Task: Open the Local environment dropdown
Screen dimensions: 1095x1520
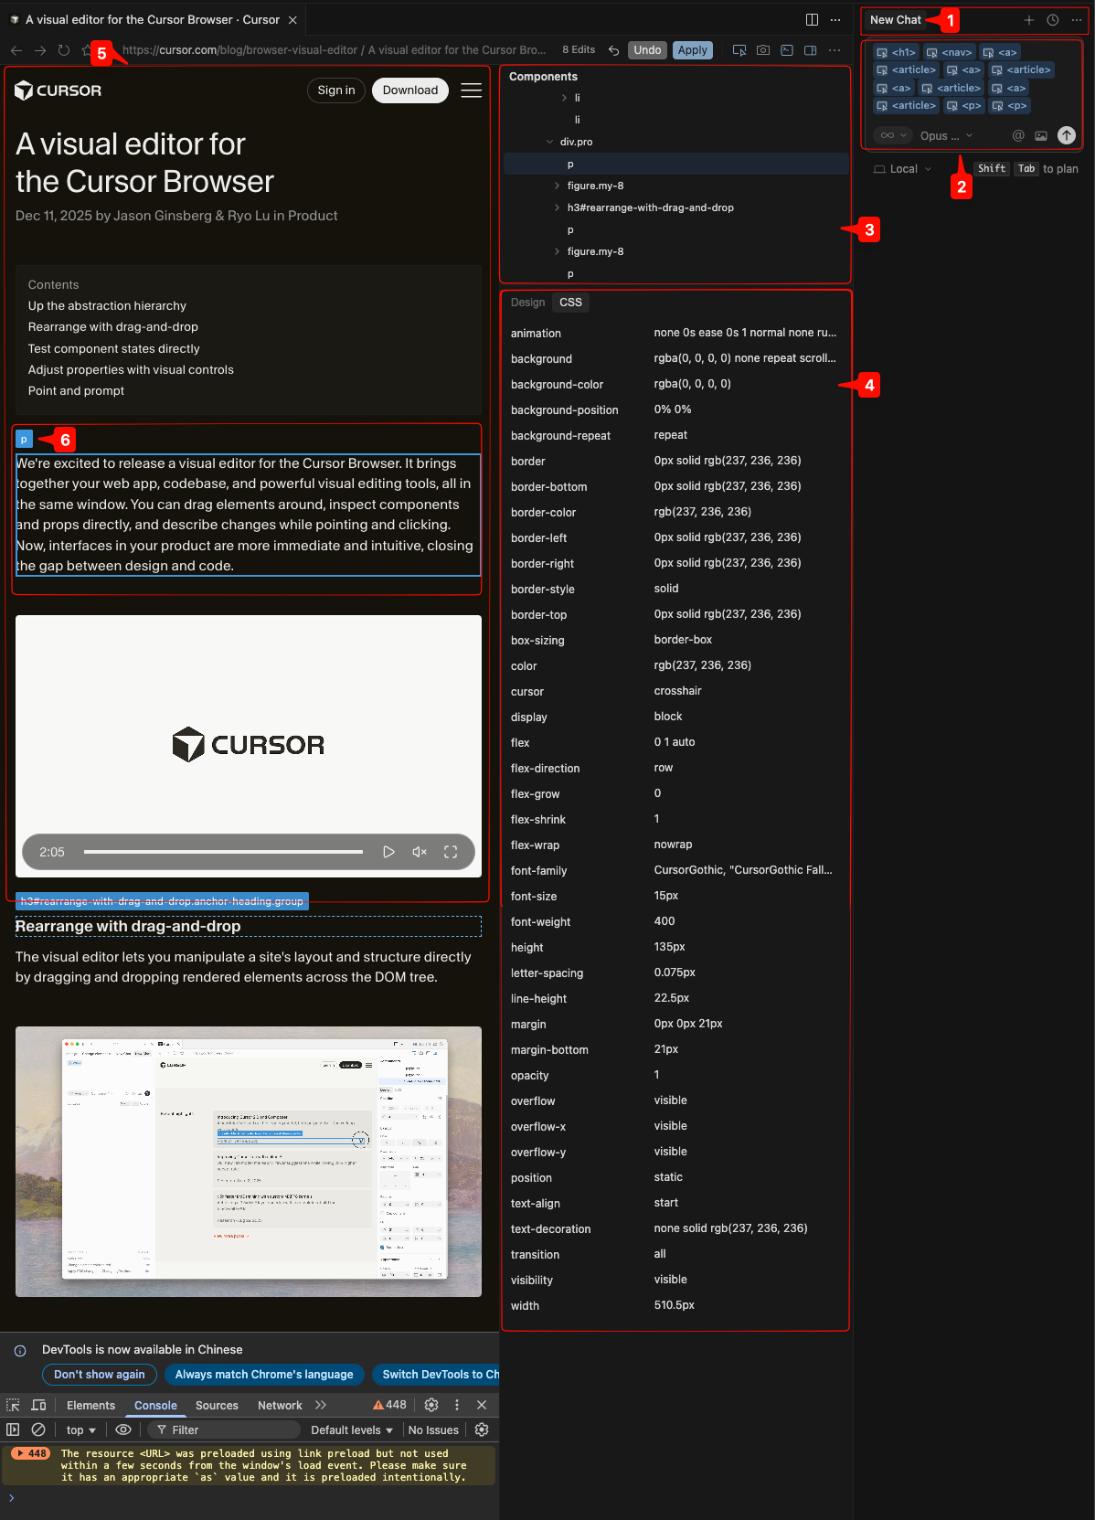Action: [903, 169]
